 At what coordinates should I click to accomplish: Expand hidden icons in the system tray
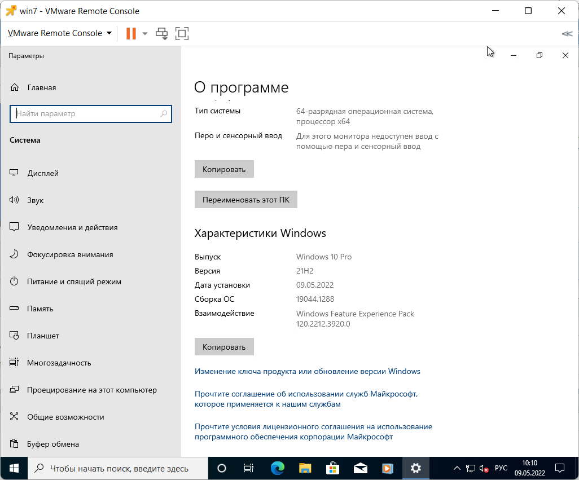click(457, 468)
